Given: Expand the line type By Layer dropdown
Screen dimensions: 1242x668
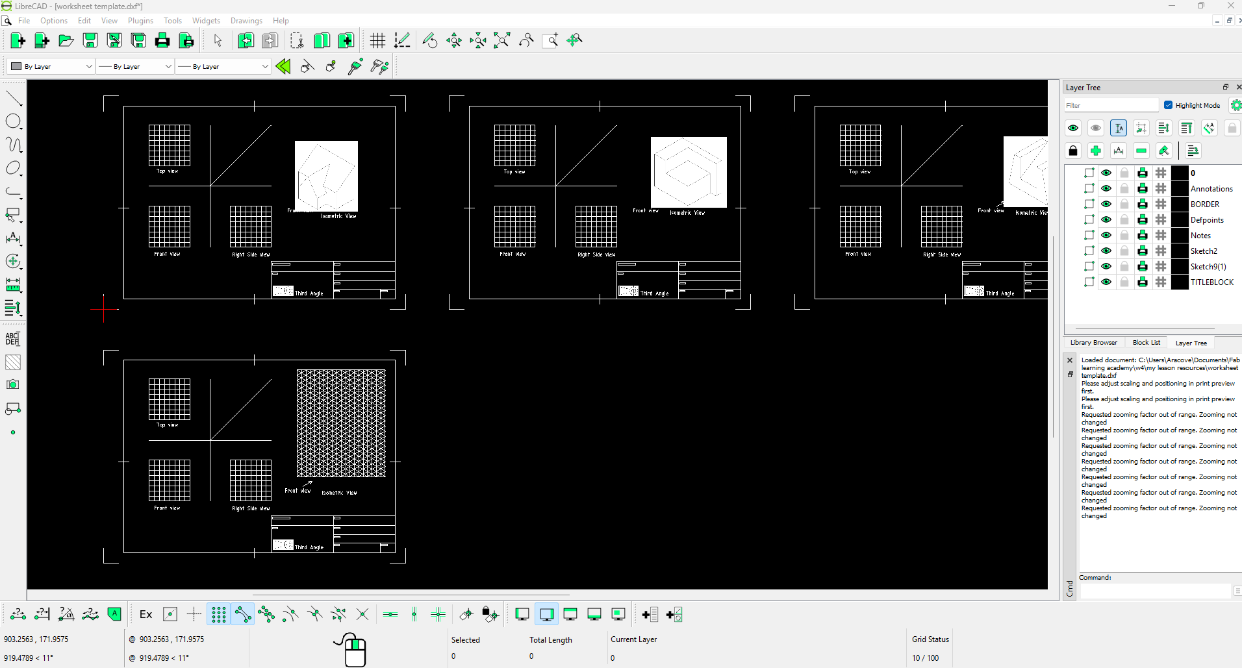Looking at the screenshot, I should pyautogui.click(x=223, y=66).
